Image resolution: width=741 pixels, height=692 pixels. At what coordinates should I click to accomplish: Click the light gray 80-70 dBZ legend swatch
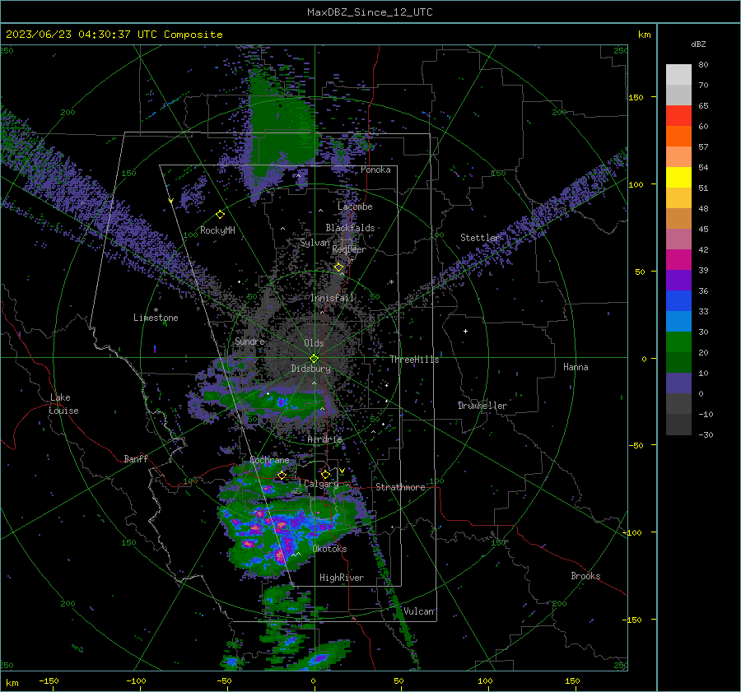pyautogui.click(x=678, y=74)
